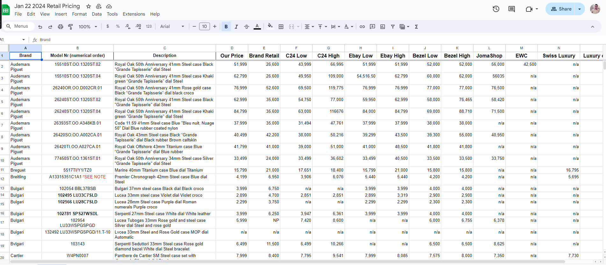Open the Data menu
Screen dimensions: 606x265
pyautogui.click(x=97, y=14)
